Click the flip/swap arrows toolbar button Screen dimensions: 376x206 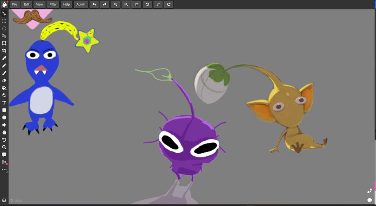pyautogui.click(x=137, y=4)
